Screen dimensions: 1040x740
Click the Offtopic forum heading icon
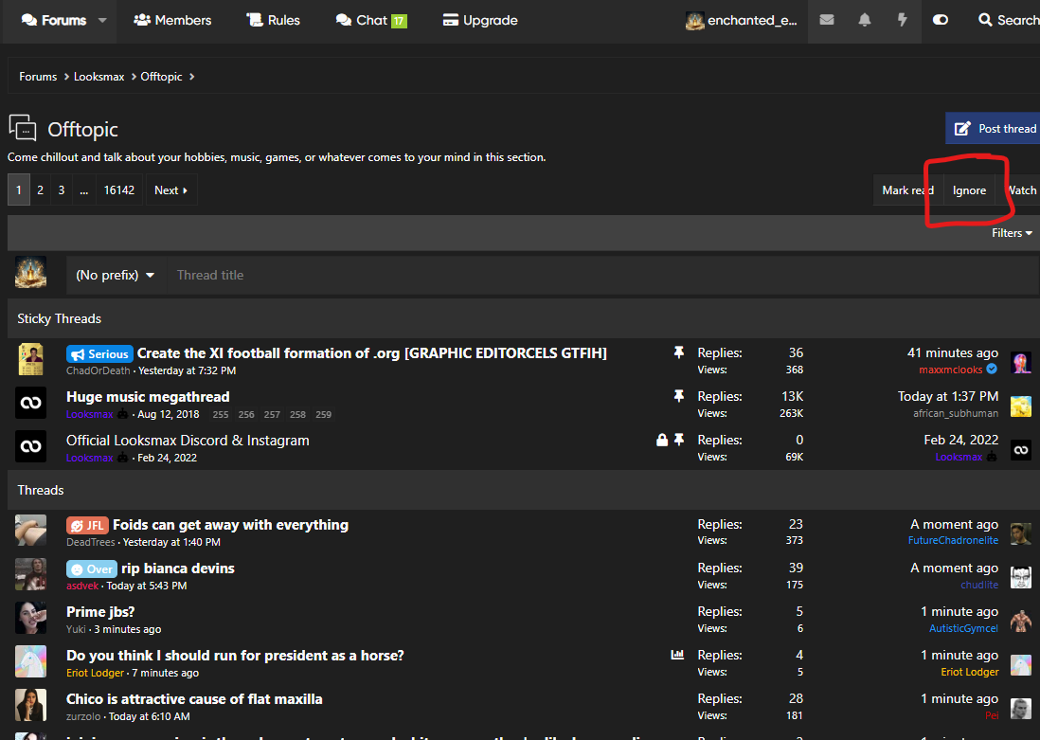click(x=23, y=129)
